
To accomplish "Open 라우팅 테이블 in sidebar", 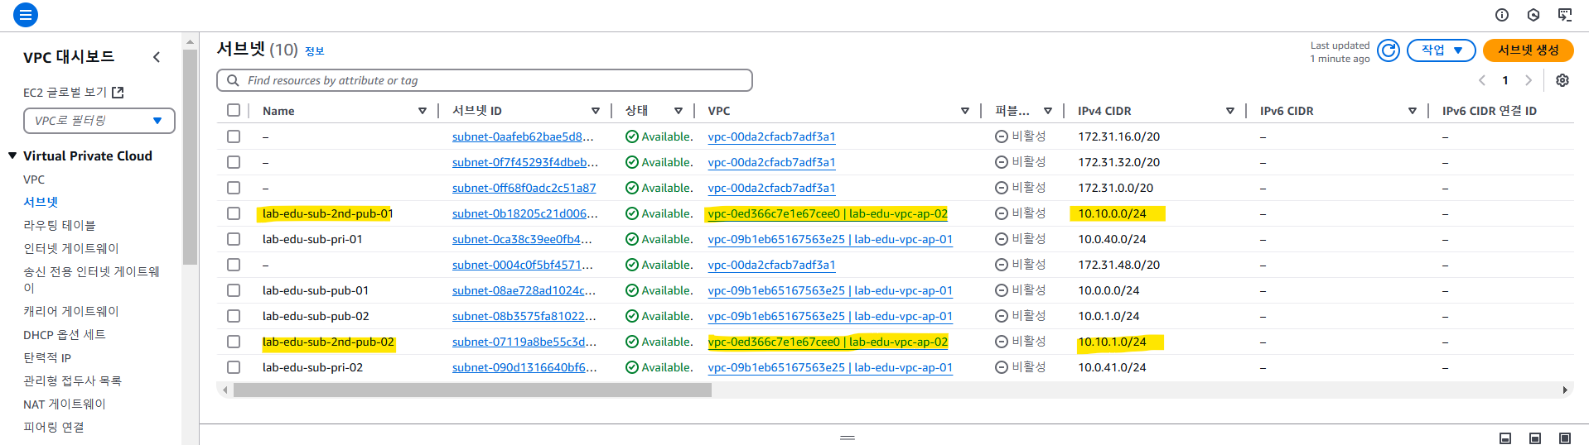I will pos(60,225).
